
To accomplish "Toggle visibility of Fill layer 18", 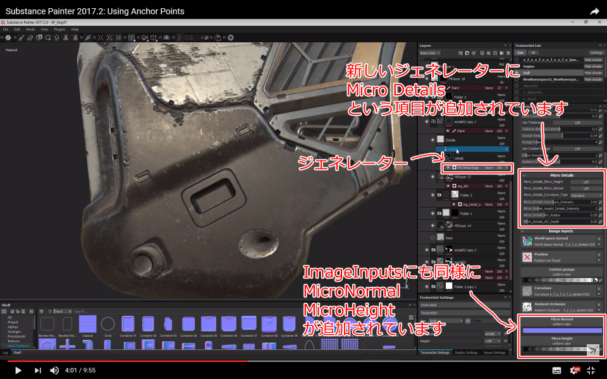I will click(427, 78).
